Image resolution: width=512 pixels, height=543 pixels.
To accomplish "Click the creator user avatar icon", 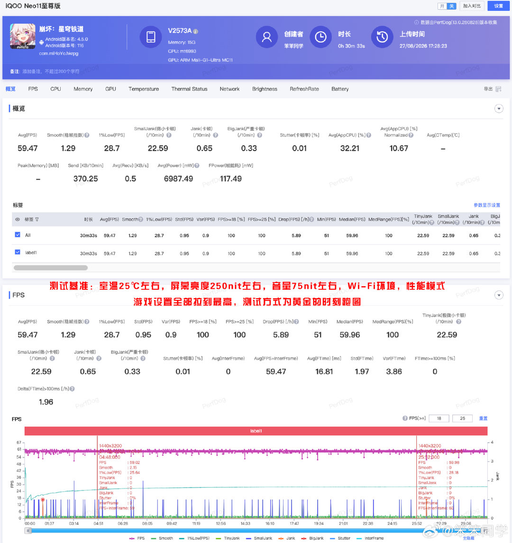I will tap(267, 37).
